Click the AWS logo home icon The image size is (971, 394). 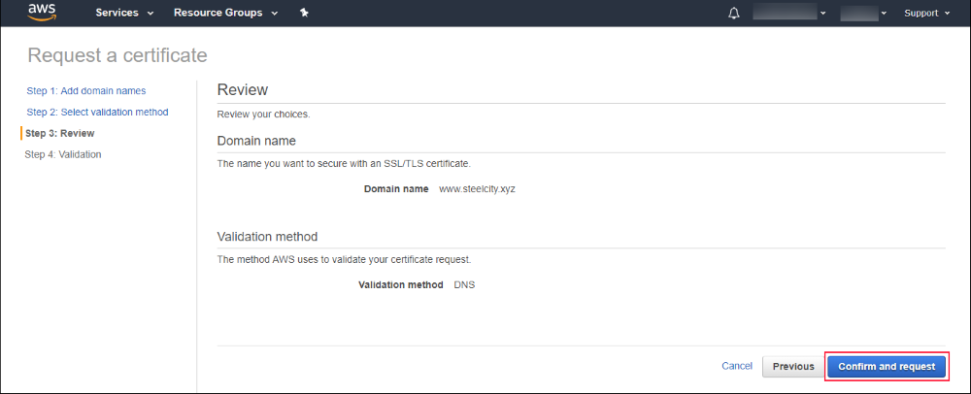42,13
